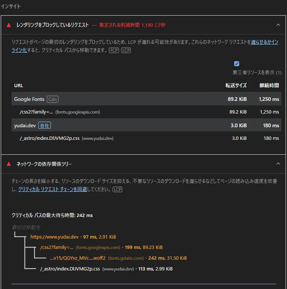Image resolution: width=287 pixels, height=289 pixels.
Task: Click the (www.yudai.dev) host text in the table
Action: pyautogui.click(x=97, y=138)
